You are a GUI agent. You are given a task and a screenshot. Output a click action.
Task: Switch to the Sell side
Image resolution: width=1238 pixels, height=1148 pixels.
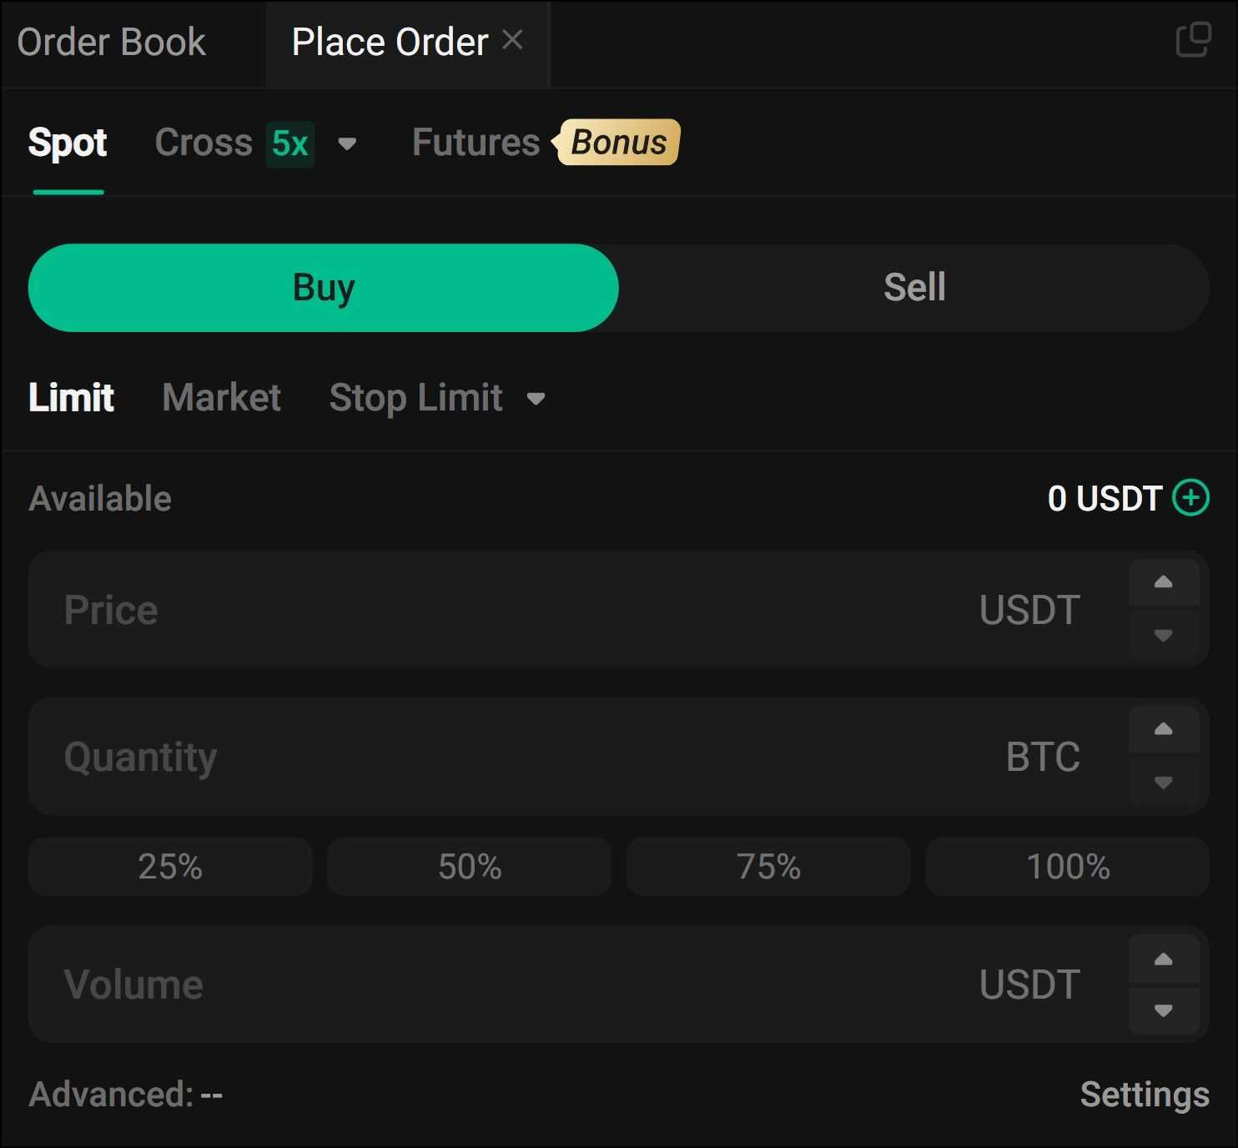[x=913, y=287]
